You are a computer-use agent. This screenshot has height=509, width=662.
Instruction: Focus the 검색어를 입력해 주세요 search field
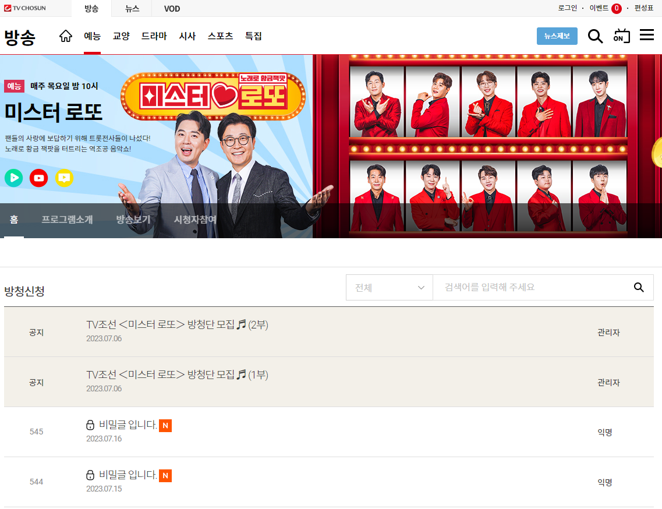[x=532, y=288]
